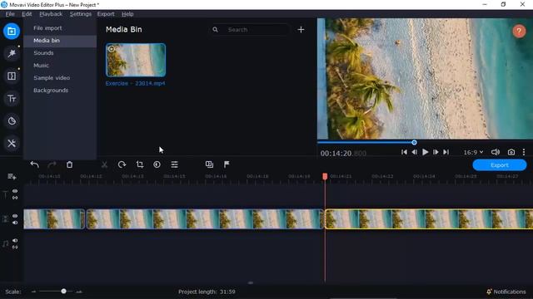Skip to previous clip
This screenshot has width=533, height=299.
404,152
